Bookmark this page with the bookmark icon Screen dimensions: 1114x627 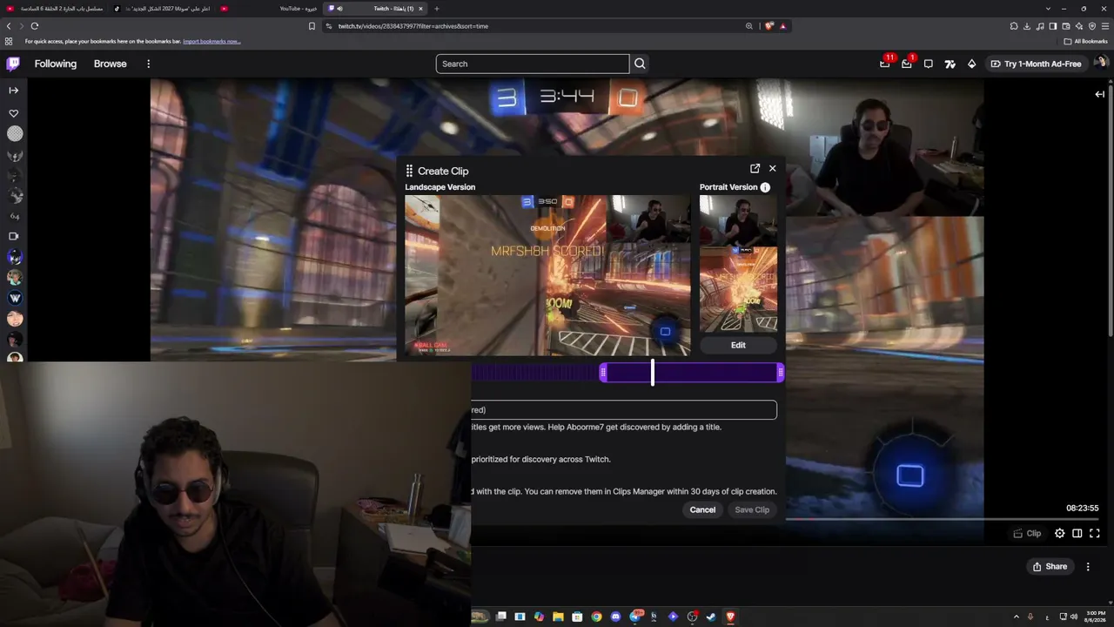[x=312, y=26]
